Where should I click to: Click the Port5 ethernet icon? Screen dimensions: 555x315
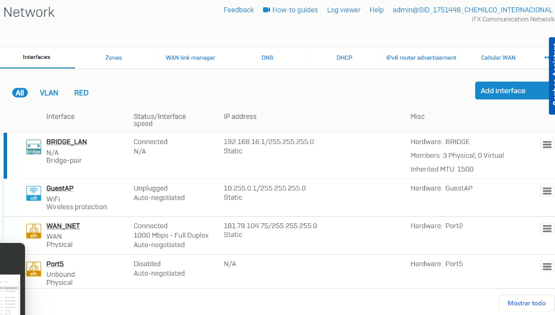[33, 269]
